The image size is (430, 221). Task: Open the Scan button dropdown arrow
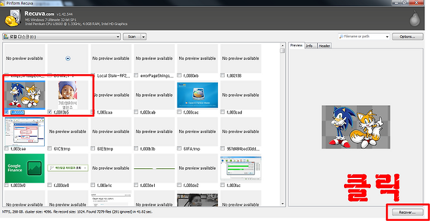pyautogui.click(x=144, y=36)
